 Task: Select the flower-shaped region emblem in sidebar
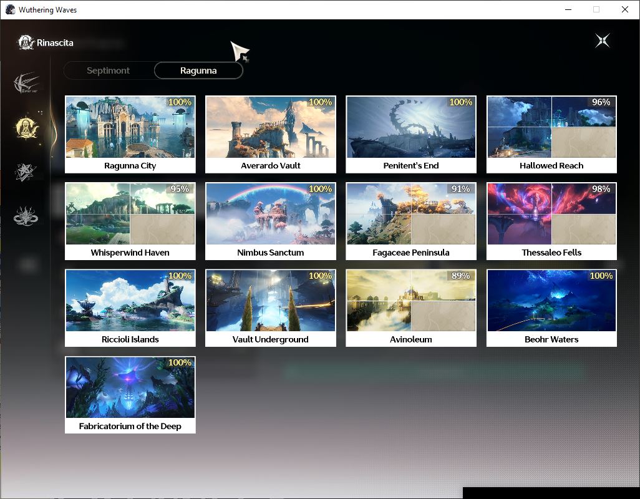point(26,216)
